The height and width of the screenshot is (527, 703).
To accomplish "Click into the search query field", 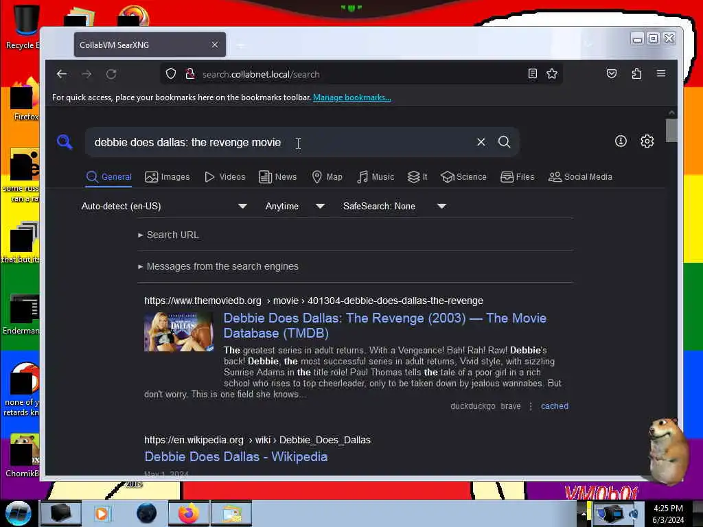I will tap(282, 142).
